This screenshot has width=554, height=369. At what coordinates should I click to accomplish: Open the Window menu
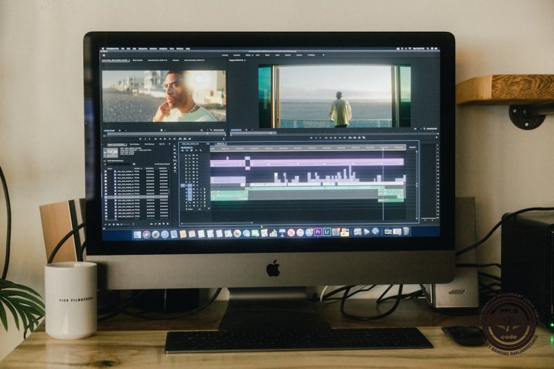[x=180, y=48]
